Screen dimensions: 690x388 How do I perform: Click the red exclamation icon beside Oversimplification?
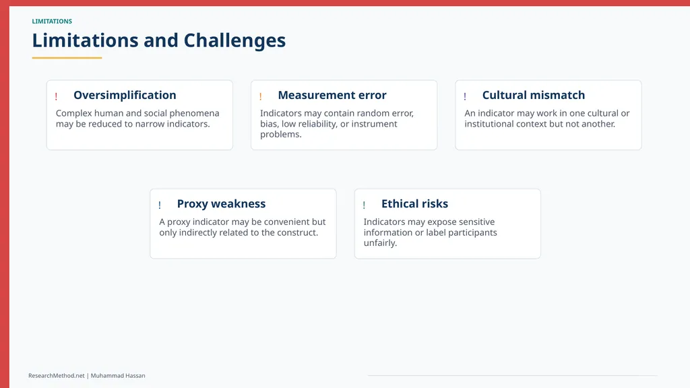57,96
